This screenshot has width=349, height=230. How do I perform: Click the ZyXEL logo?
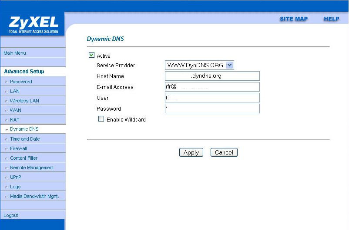click(x=32, y=24)
